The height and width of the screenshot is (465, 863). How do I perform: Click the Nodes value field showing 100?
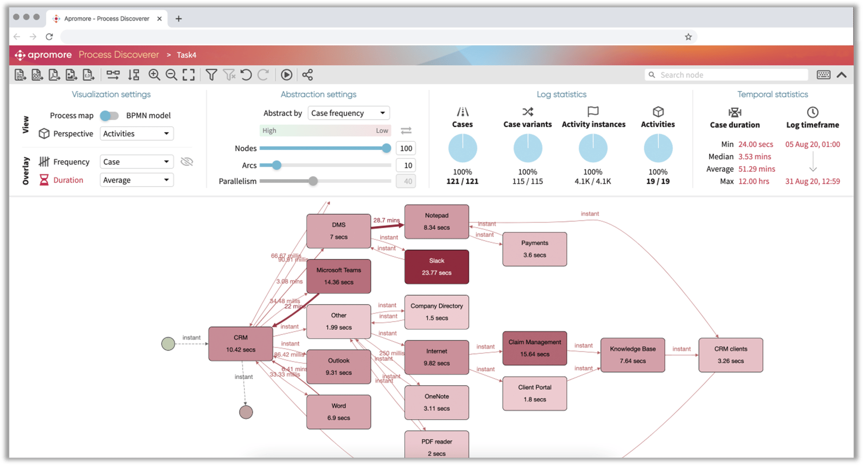(x=406, y=148)
